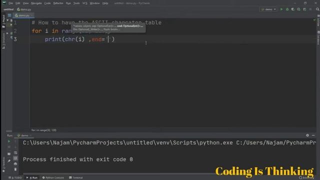Open Run panel settings gear icon

pyautogui.click(x=307, y=135)
